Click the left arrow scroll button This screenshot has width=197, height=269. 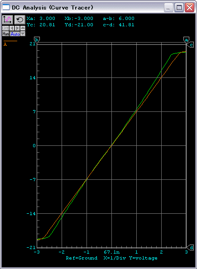(x=12, y=28)
